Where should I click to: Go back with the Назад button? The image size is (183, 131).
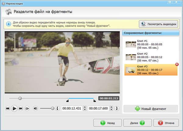107,123
